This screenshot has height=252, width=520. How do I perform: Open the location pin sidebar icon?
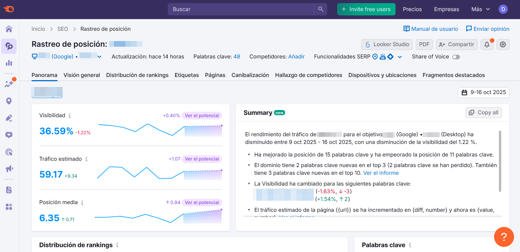(9, 101)
